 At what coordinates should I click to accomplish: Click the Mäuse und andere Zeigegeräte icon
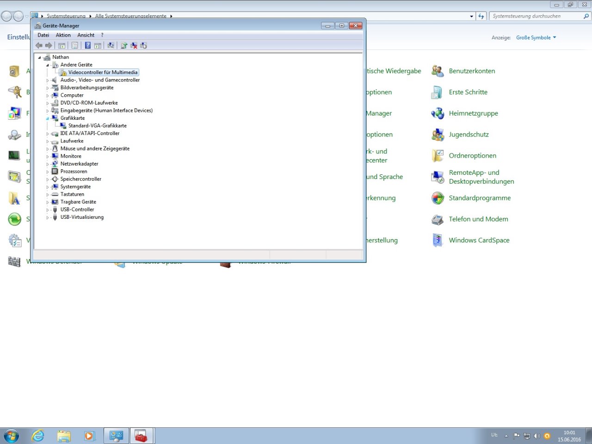point(55,148)
